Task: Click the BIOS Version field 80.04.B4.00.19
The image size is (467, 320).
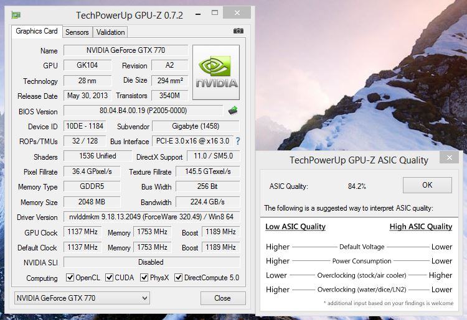Action: pyautogui.click(x=143, y=111)
